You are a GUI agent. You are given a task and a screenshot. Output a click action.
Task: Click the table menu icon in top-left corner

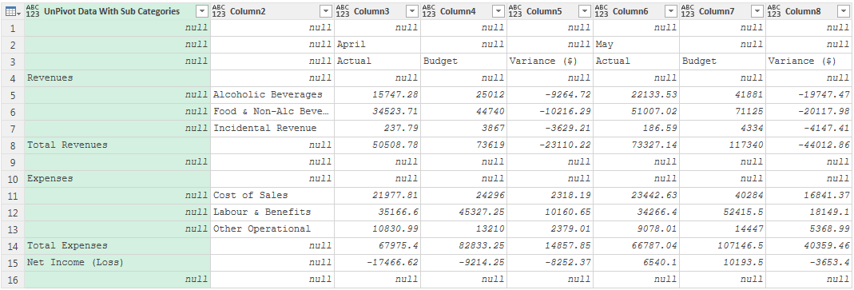[12, 11]
